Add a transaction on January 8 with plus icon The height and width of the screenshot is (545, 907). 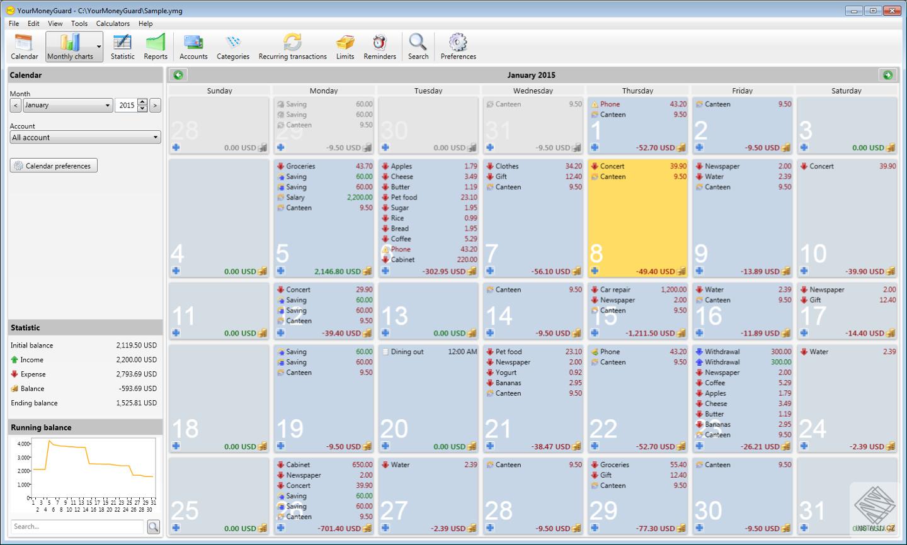click(595, 271)
